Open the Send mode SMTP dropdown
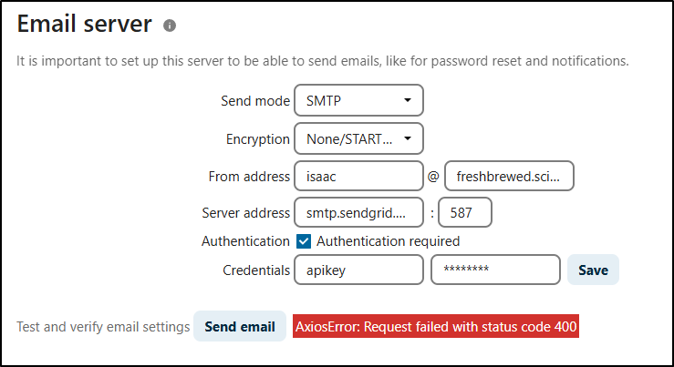674x367 pixels. [x=358, y=101]
